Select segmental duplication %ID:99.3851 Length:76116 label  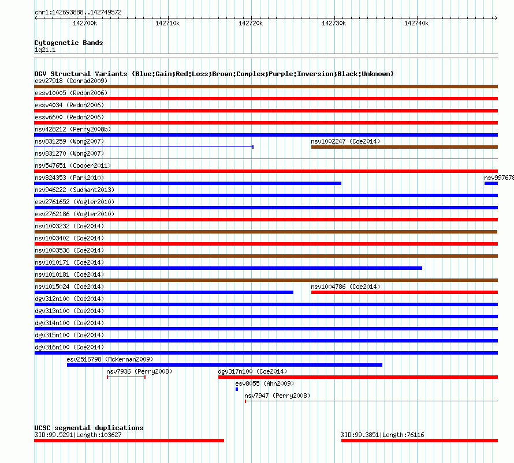click(x=382, y=435)
